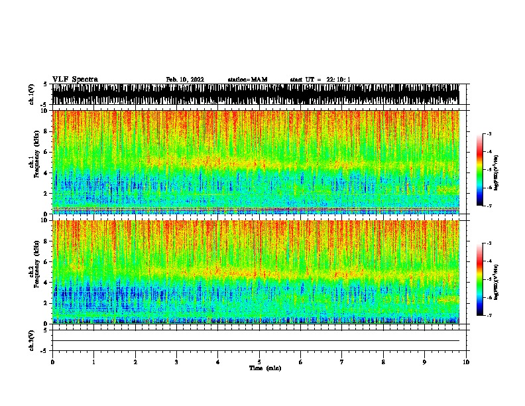
Task: Click the 'VLF Spectra' title text
Action: click(75, 80)
